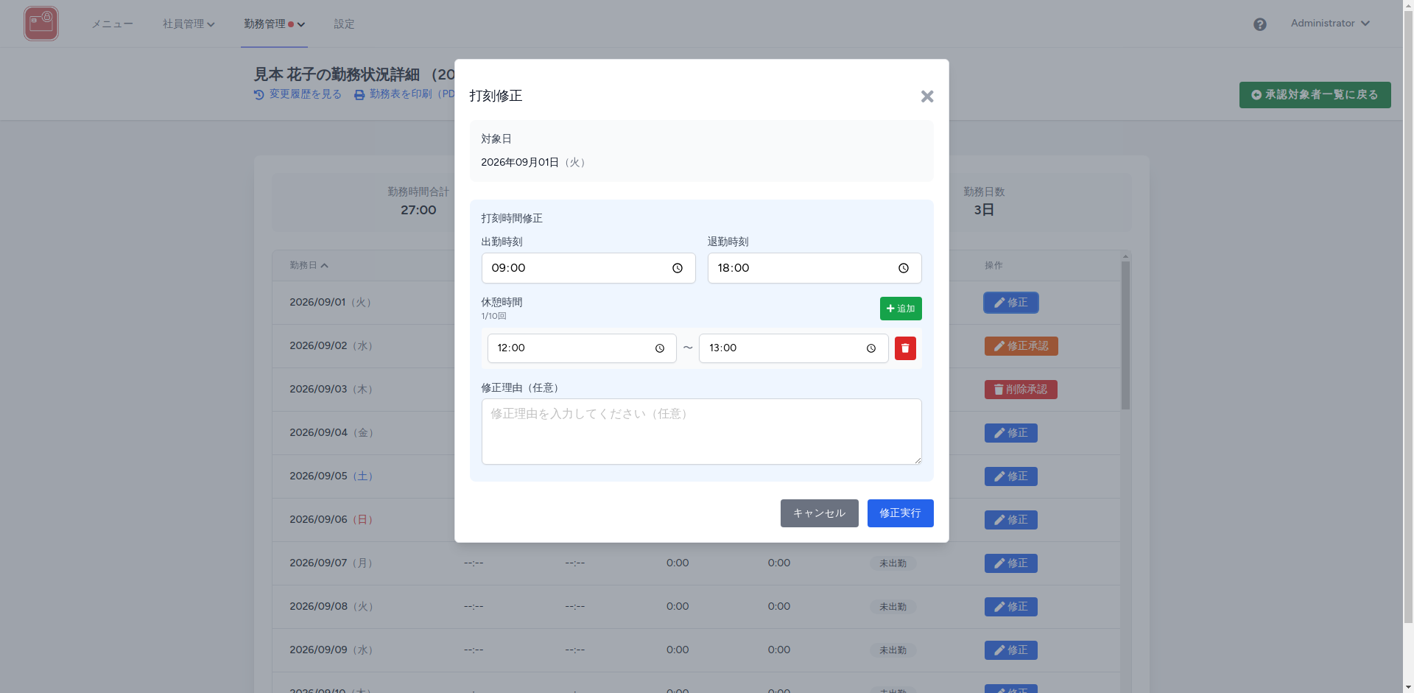Open the clock picker for break start 12:00
1414x693 pixels.
coord(660,348)
